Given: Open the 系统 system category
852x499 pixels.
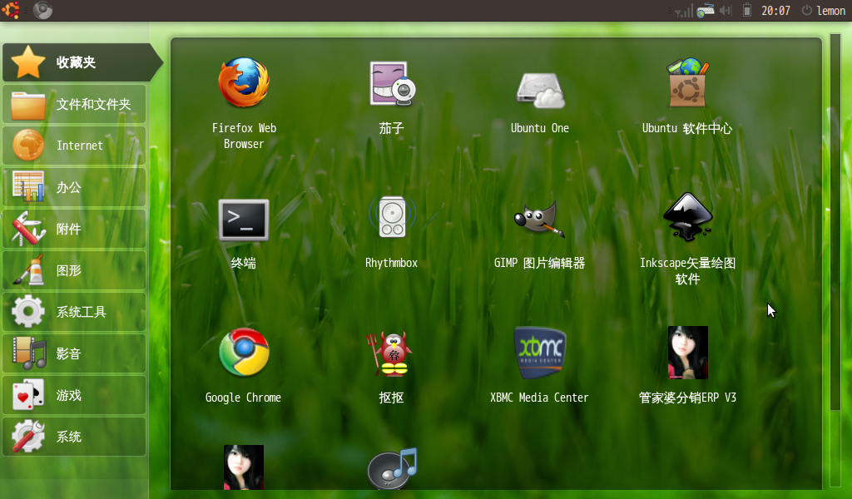Looking at the screenshot, I should (74, 437).
